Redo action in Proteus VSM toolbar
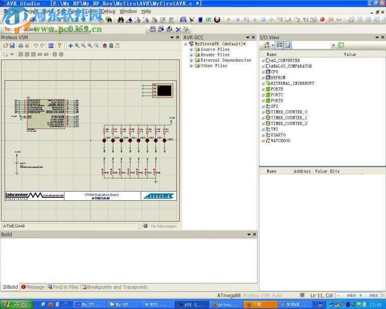This screenshot has height=309, width=386. pos(42,46)
